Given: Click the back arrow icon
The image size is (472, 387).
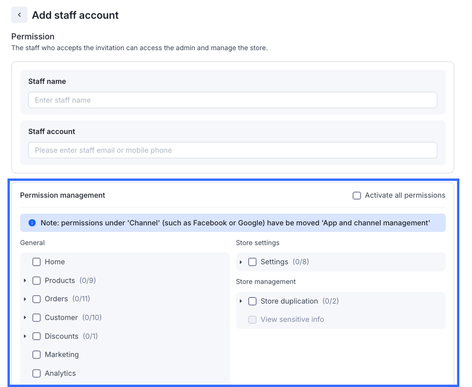Looking at the screenshot, I should click(x=19, y=15).
